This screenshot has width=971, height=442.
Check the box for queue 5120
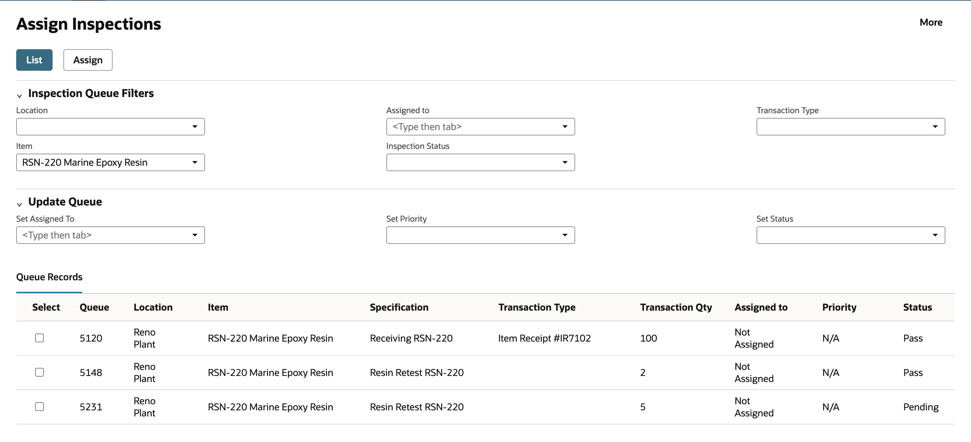pyautogui.click(x=39, y=338)
